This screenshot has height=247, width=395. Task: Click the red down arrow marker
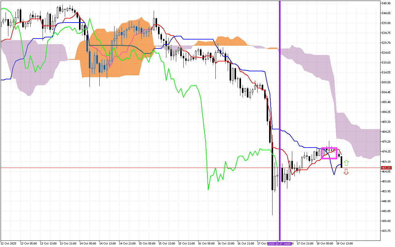pyautogui.click(x=346, y=172)
